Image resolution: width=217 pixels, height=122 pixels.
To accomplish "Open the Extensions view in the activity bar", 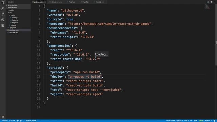I will pos(3,25).
